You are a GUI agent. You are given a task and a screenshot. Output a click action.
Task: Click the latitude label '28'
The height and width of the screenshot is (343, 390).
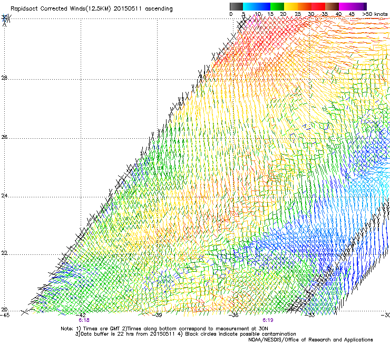pyautogui.click(x=4, y=78)
